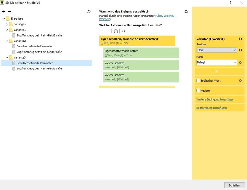Click the Ereignisse folder icon
Screen dimensions: 247x190
(8, 19)
